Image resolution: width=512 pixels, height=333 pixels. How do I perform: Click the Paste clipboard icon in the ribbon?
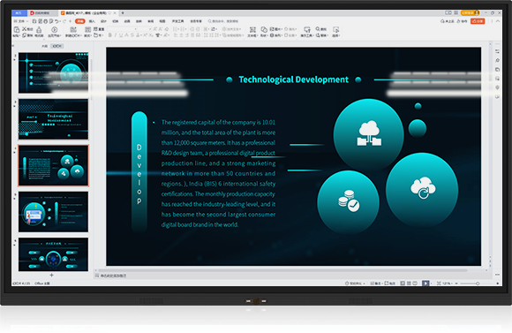pos(16,30)
